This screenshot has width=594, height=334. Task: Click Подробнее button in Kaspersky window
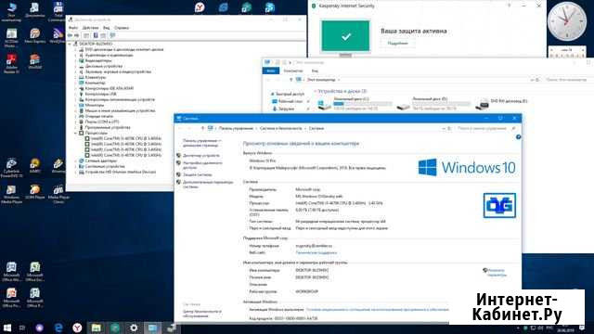(x=397, y=44)
